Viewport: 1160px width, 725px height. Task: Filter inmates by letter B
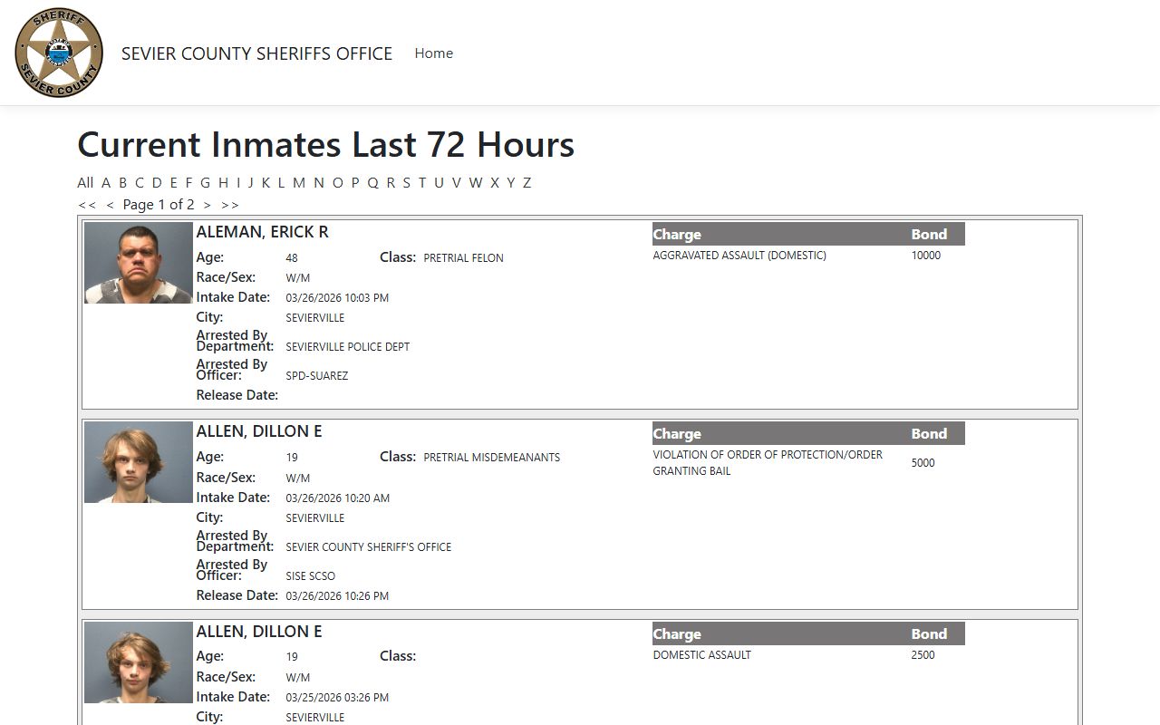[122, 182]
